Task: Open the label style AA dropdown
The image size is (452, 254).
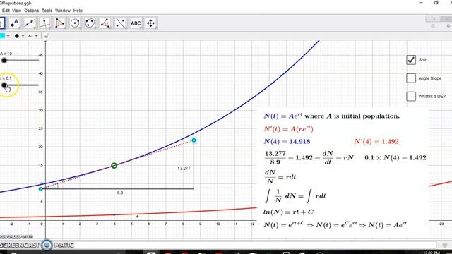Action: 36,36
